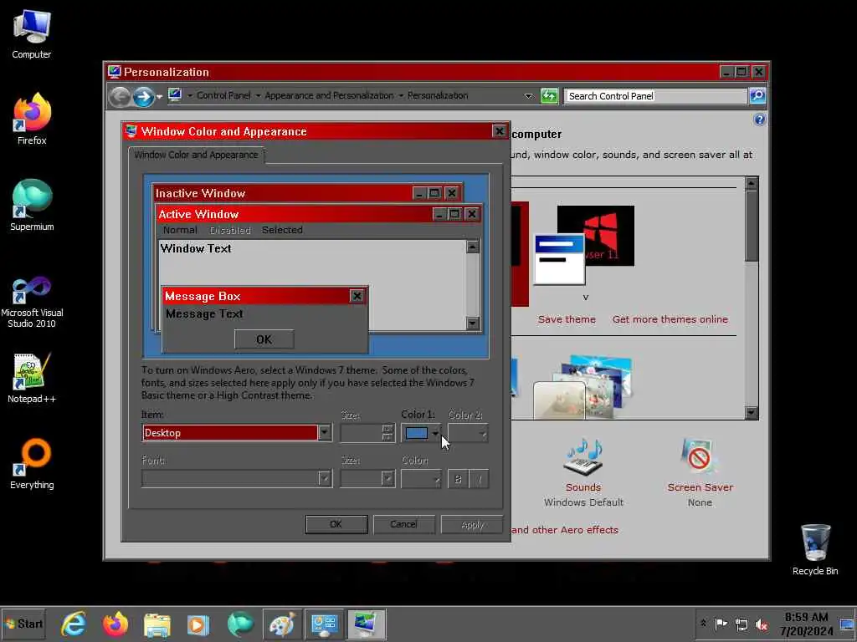Image resolution: width=857 pixels, height=642 pixels.
Task: Click the taskbar clock showing 8:59 AM
Action: (806, 624)
